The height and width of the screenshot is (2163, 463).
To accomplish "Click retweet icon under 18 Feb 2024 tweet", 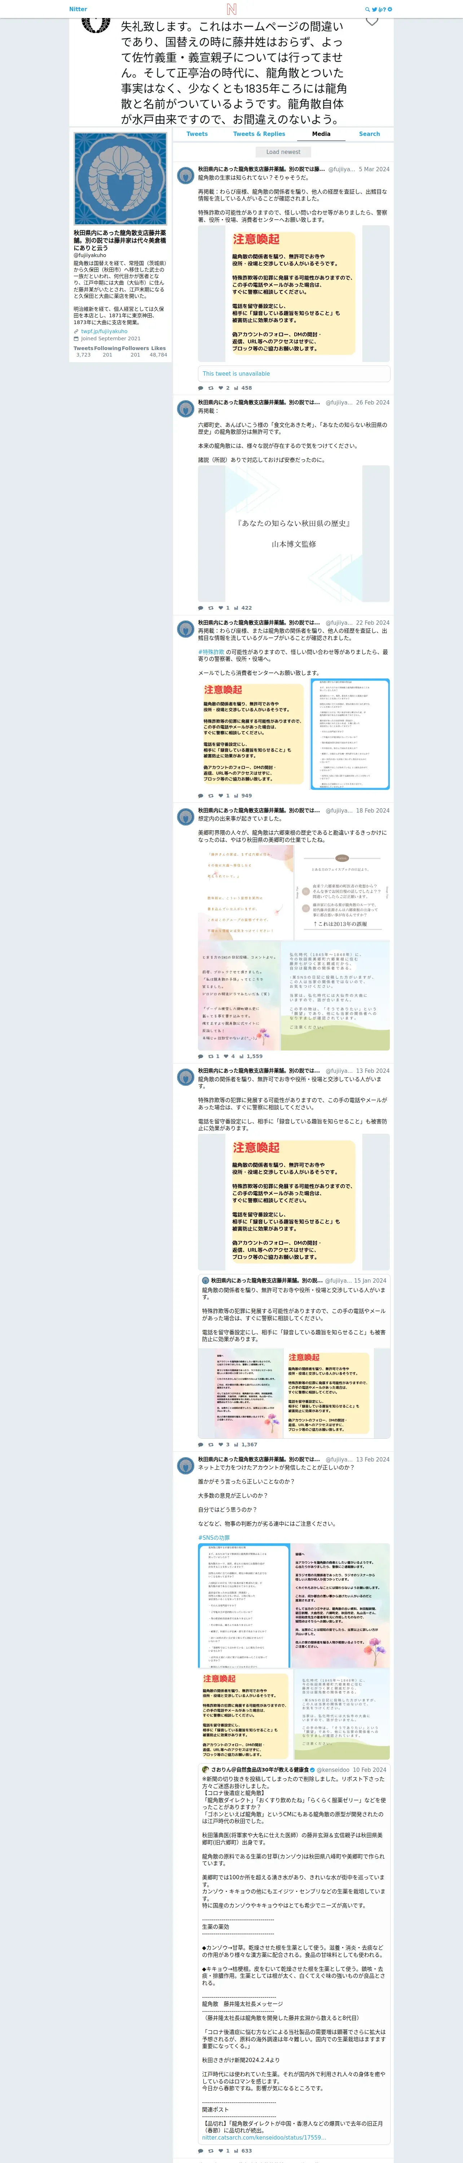I will click(x=210, y=1056).
